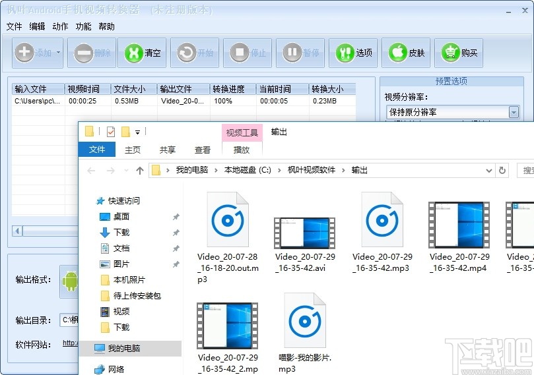
Task: Click the Stop (停止) toolbar button
Action: (x=248, y=53)
